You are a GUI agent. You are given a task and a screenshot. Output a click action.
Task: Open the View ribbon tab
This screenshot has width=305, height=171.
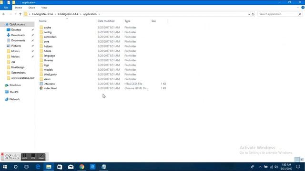click(x=44, y=8)
